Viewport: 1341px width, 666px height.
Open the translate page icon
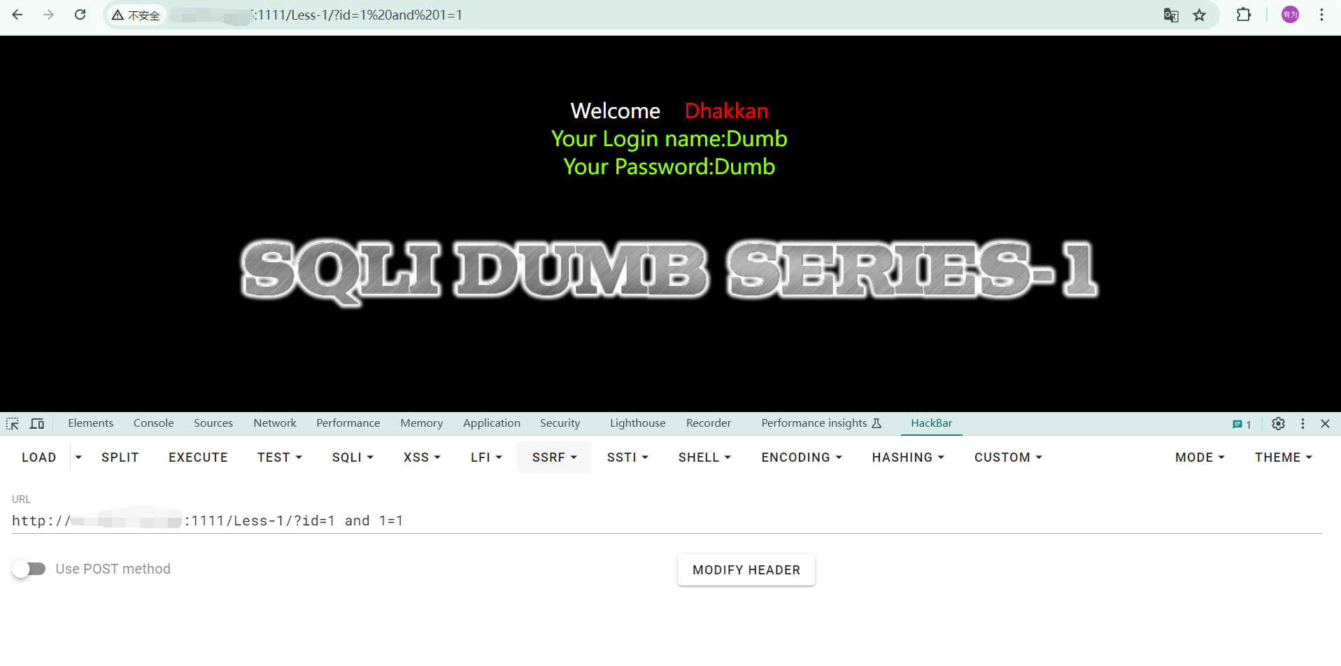(x=1171, y=15)
